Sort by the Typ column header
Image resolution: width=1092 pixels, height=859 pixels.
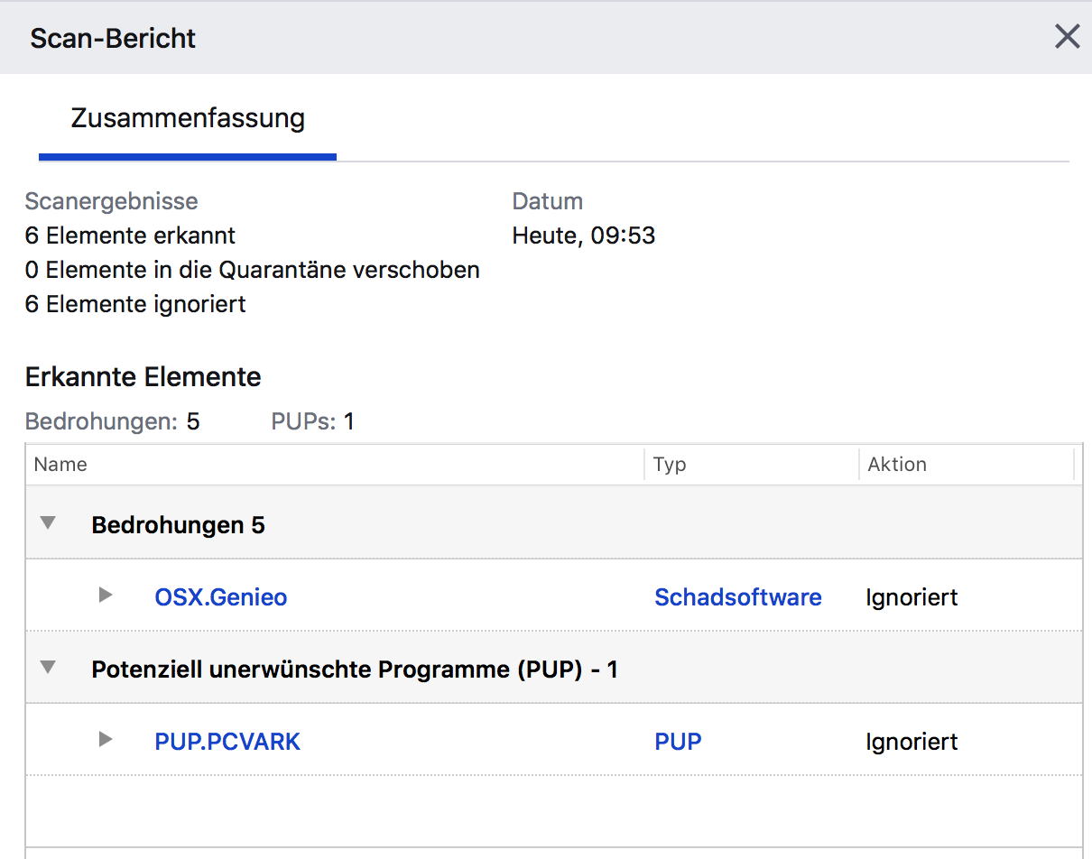670,465
